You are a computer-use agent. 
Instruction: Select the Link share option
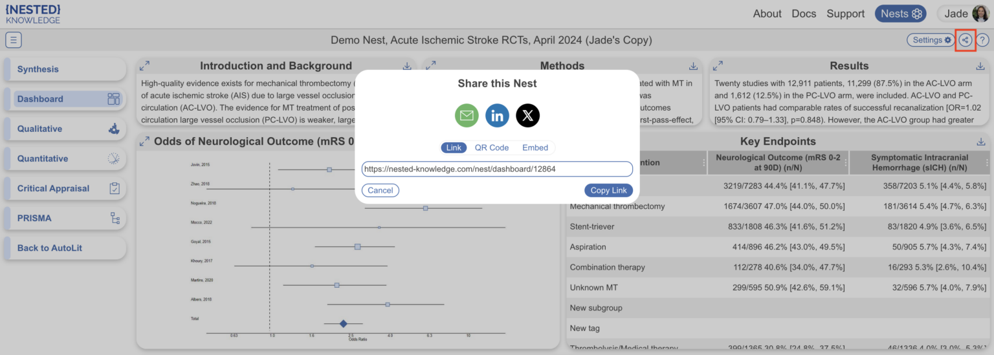click(454, 147)
